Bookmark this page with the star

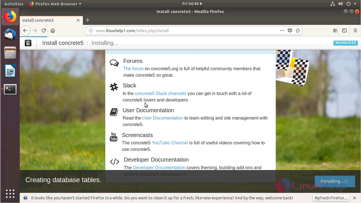298,30
